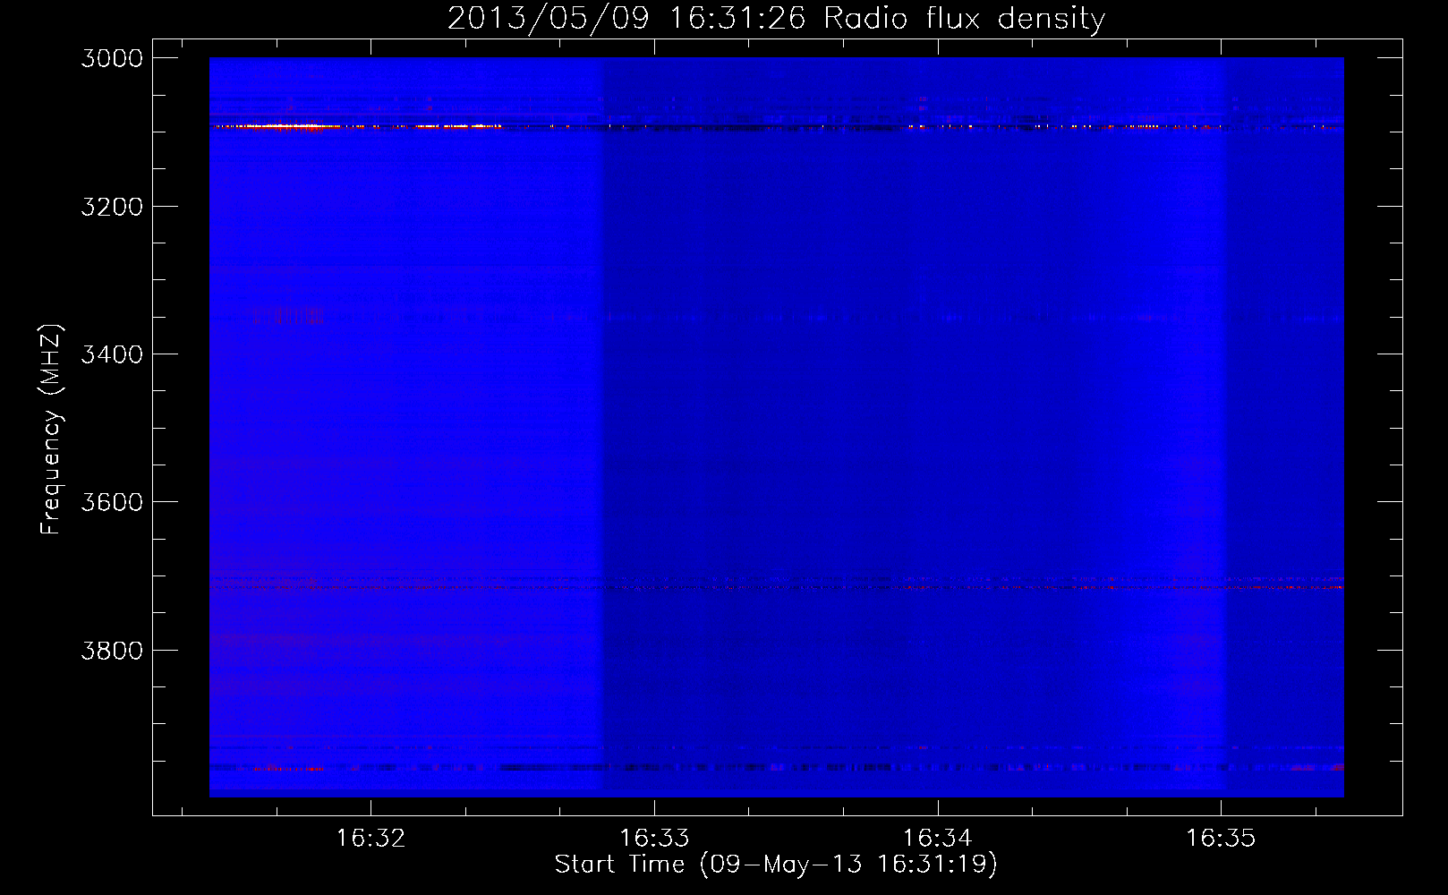Click the 16:33 time axis label
Image resolution: width=1448 pixels, height=895 pixels.
point(654,839)
